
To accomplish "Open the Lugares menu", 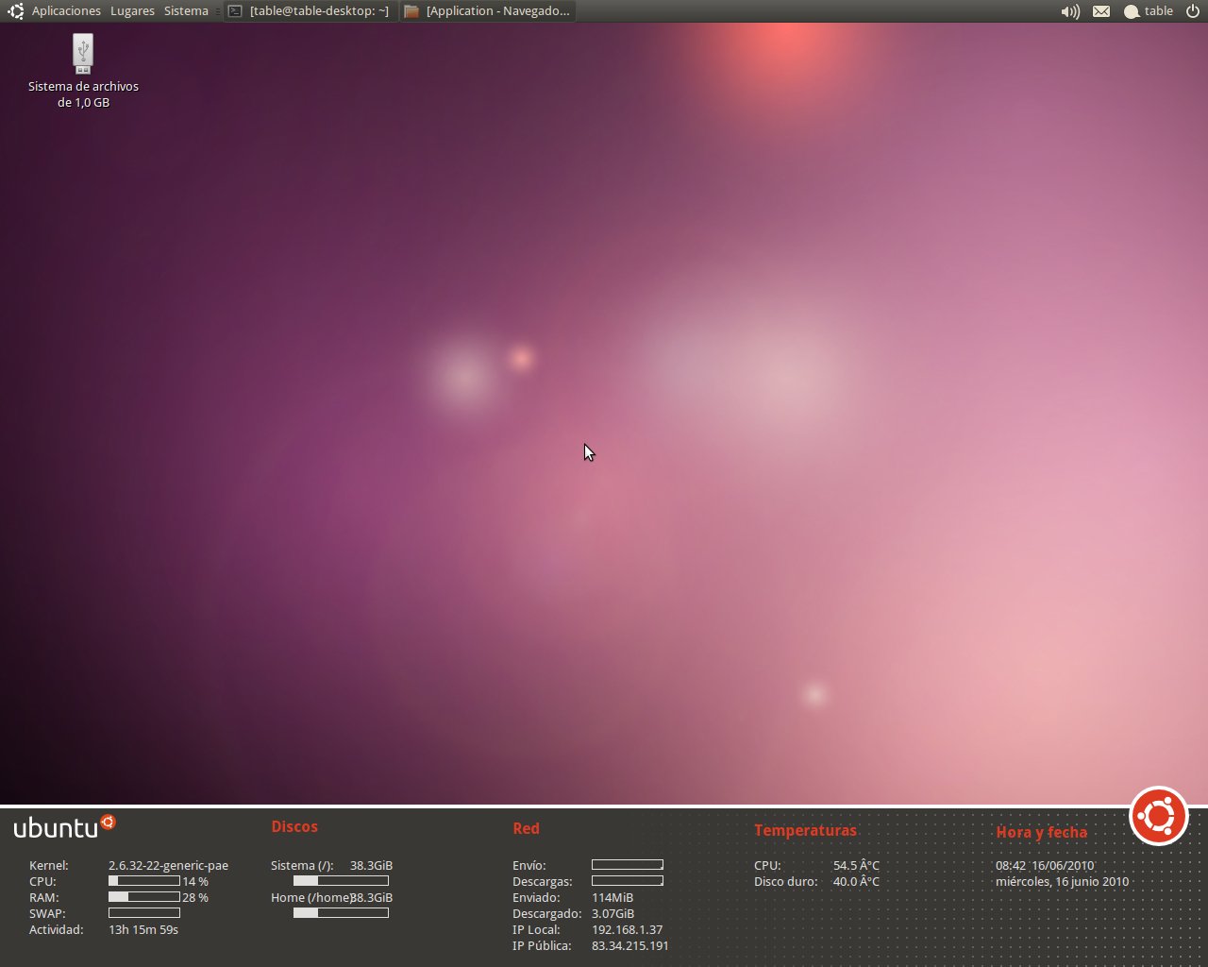I will [x=132, y=11].
